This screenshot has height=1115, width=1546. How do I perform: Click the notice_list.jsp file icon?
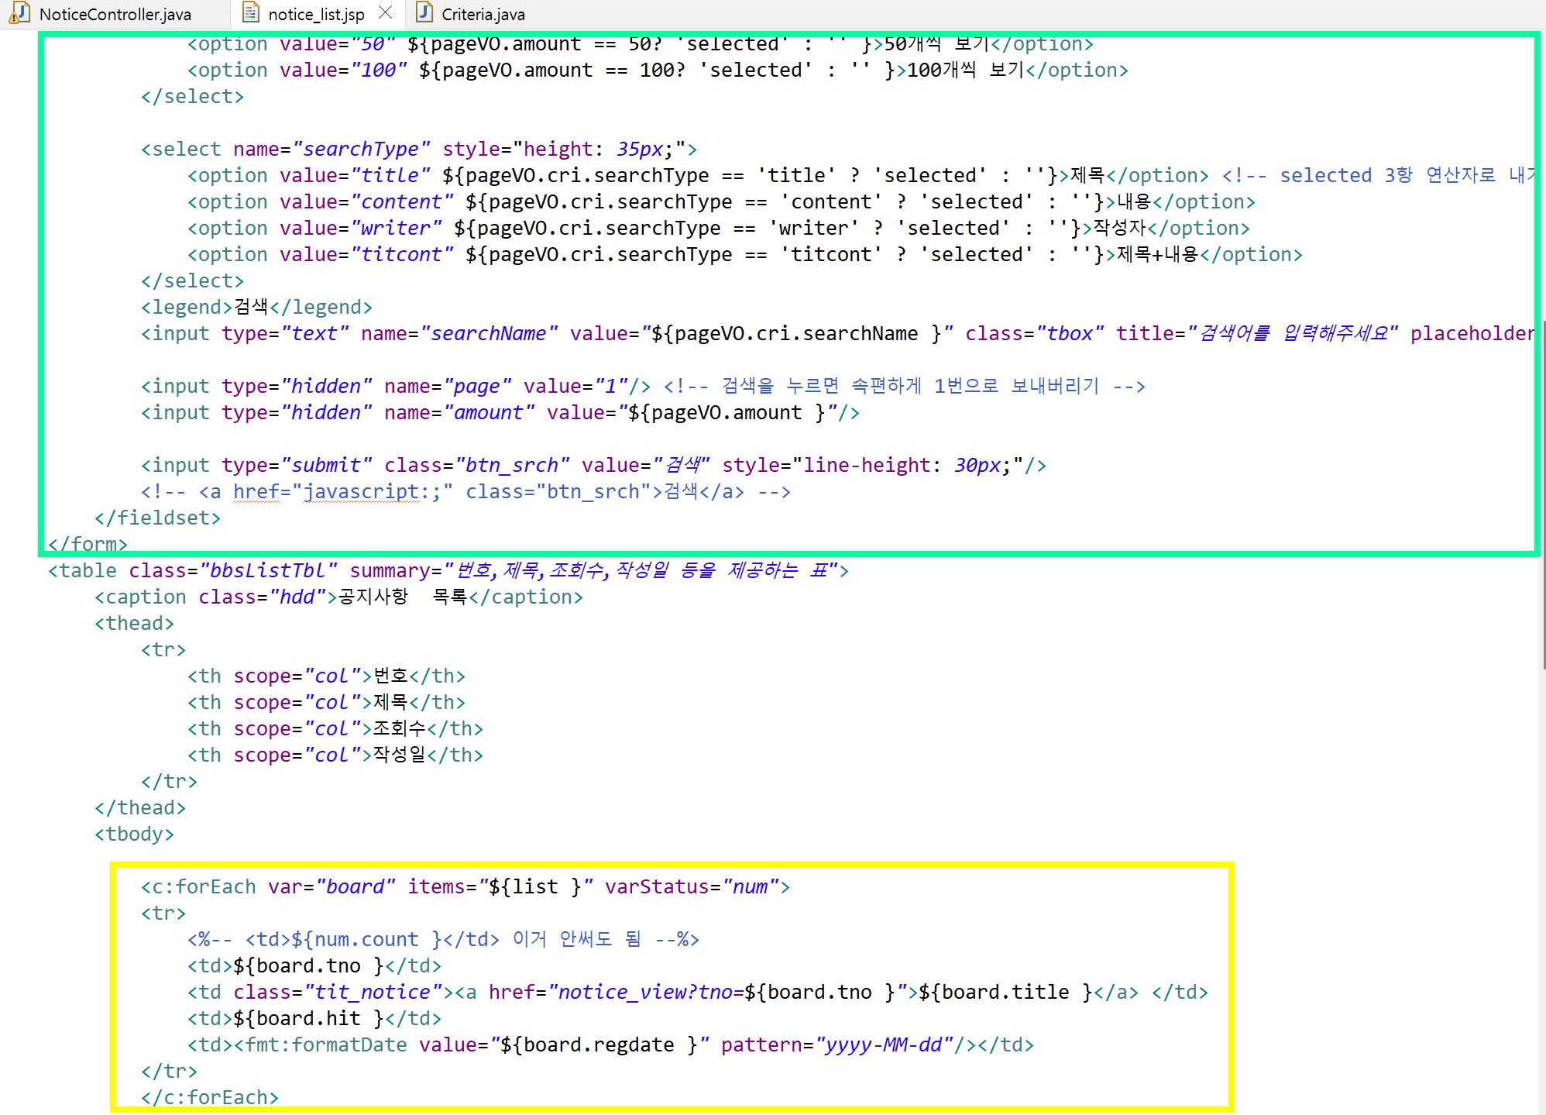(x=250, y=13)
